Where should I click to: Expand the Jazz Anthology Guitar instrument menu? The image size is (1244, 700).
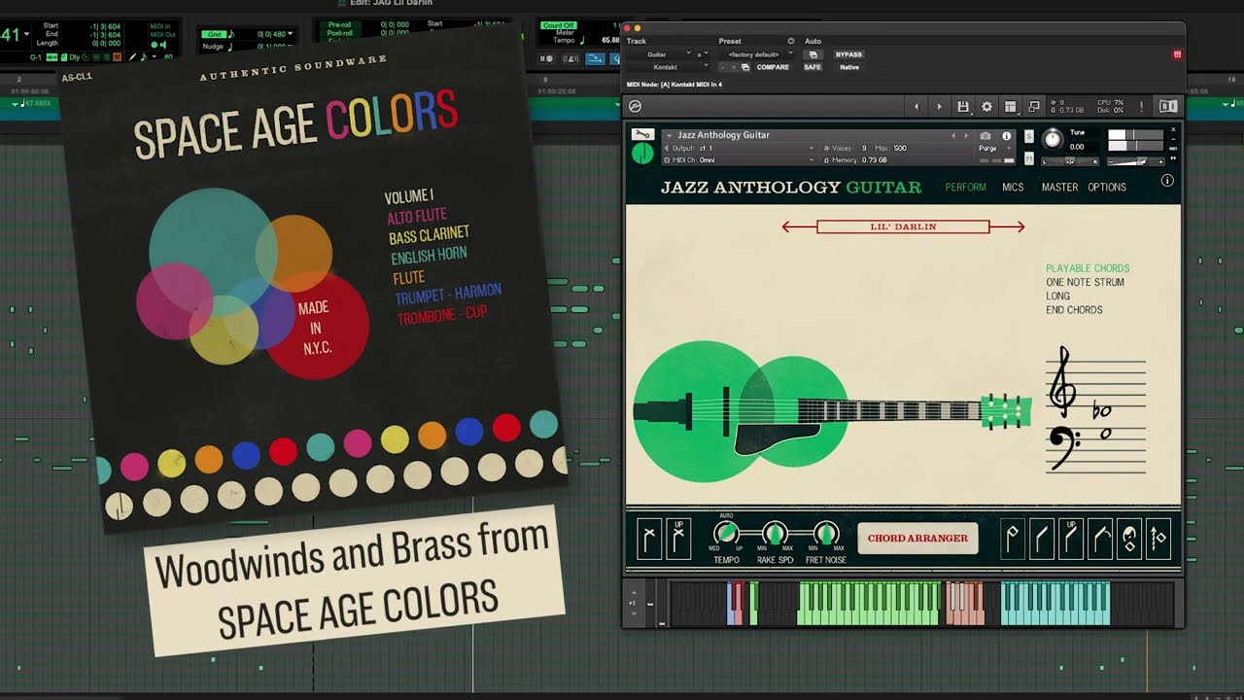[x=669, y=135]
